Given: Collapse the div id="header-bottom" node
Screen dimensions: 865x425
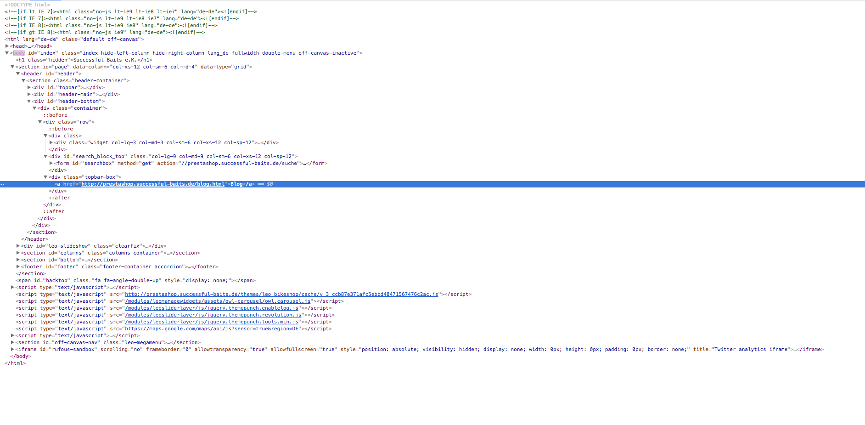Looking at the screenshot, I should (29, 101).
